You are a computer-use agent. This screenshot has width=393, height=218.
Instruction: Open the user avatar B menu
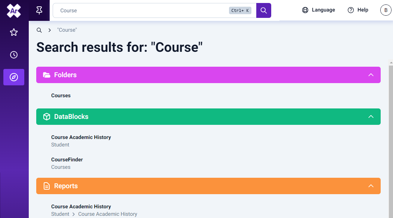(386, 10)
